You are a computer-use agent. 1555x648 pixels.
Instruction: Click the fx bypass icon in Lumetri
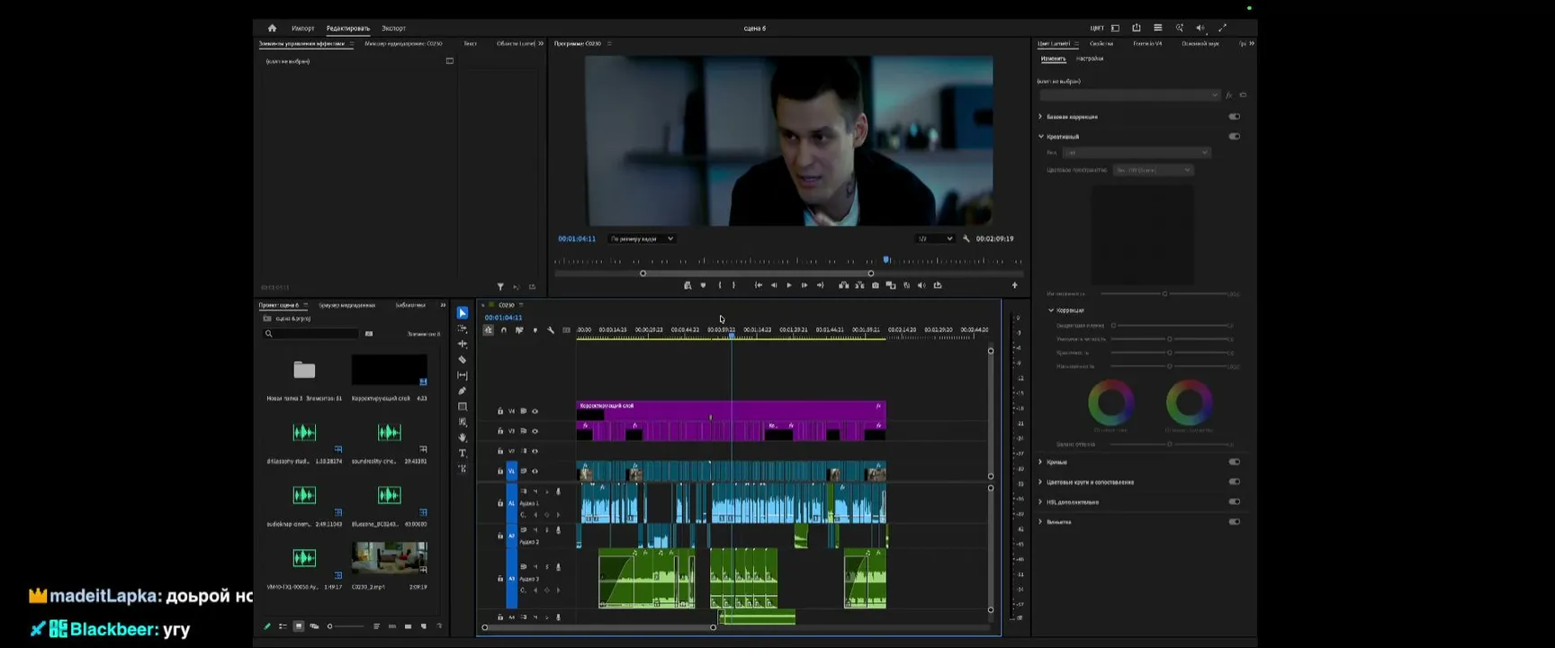1229,95
